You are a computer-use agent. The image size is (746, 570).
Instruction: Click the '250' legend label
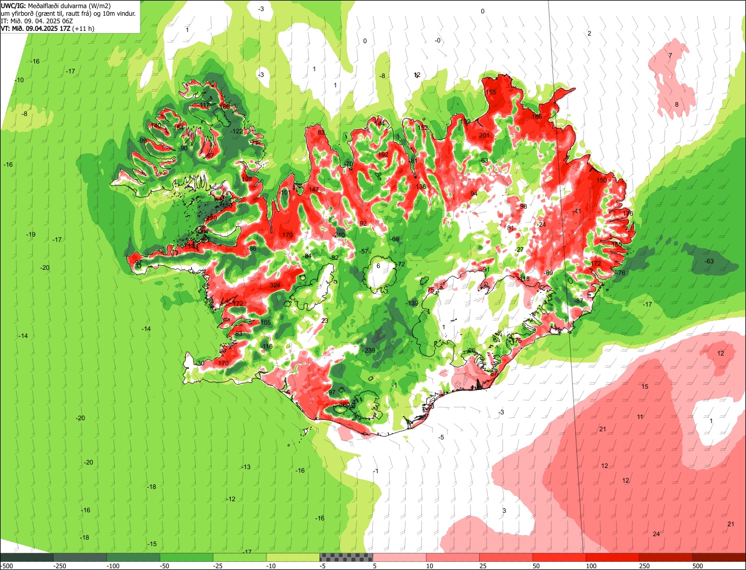(x=644, y=566)
